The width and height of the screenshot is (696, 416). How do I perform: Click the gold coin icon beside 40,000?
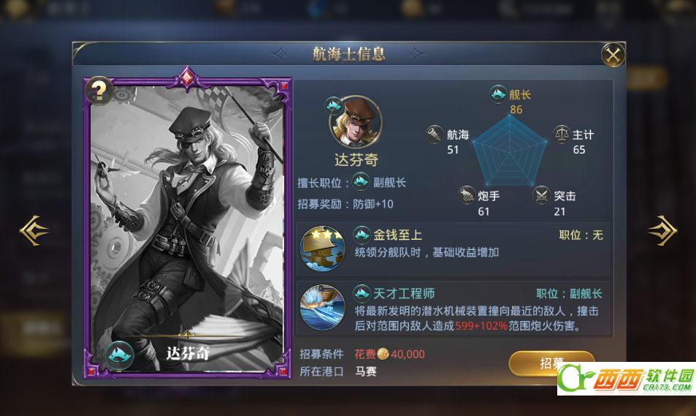(x=383, y=354)
